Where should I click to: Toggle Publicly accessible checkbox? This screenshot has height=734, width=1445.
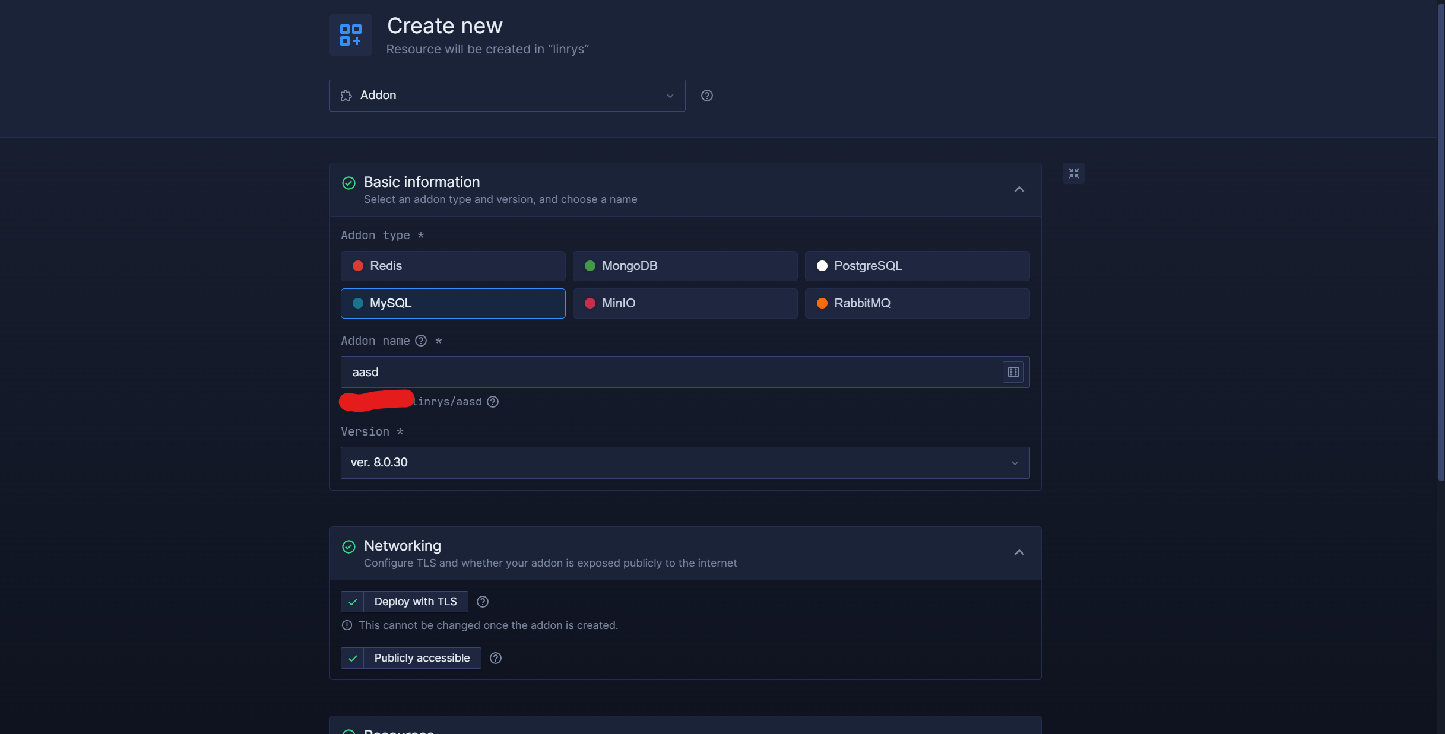[353, 658]
